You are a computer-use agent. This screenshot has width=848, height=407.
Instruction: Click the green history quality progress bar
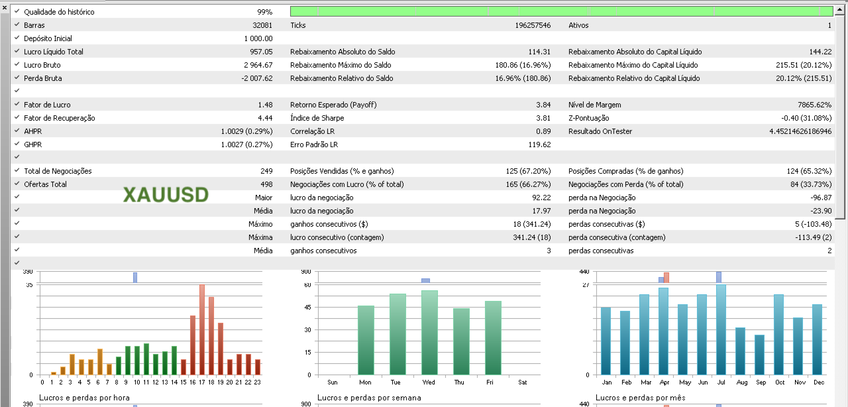(x=562, y=11)
